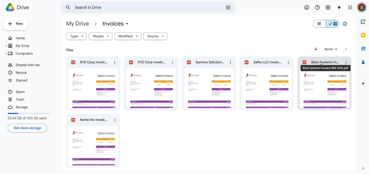This screenshot has height=174, width=369.
Task: Select grid layout view
Action: pyautogui.click(x=333, y=24)
